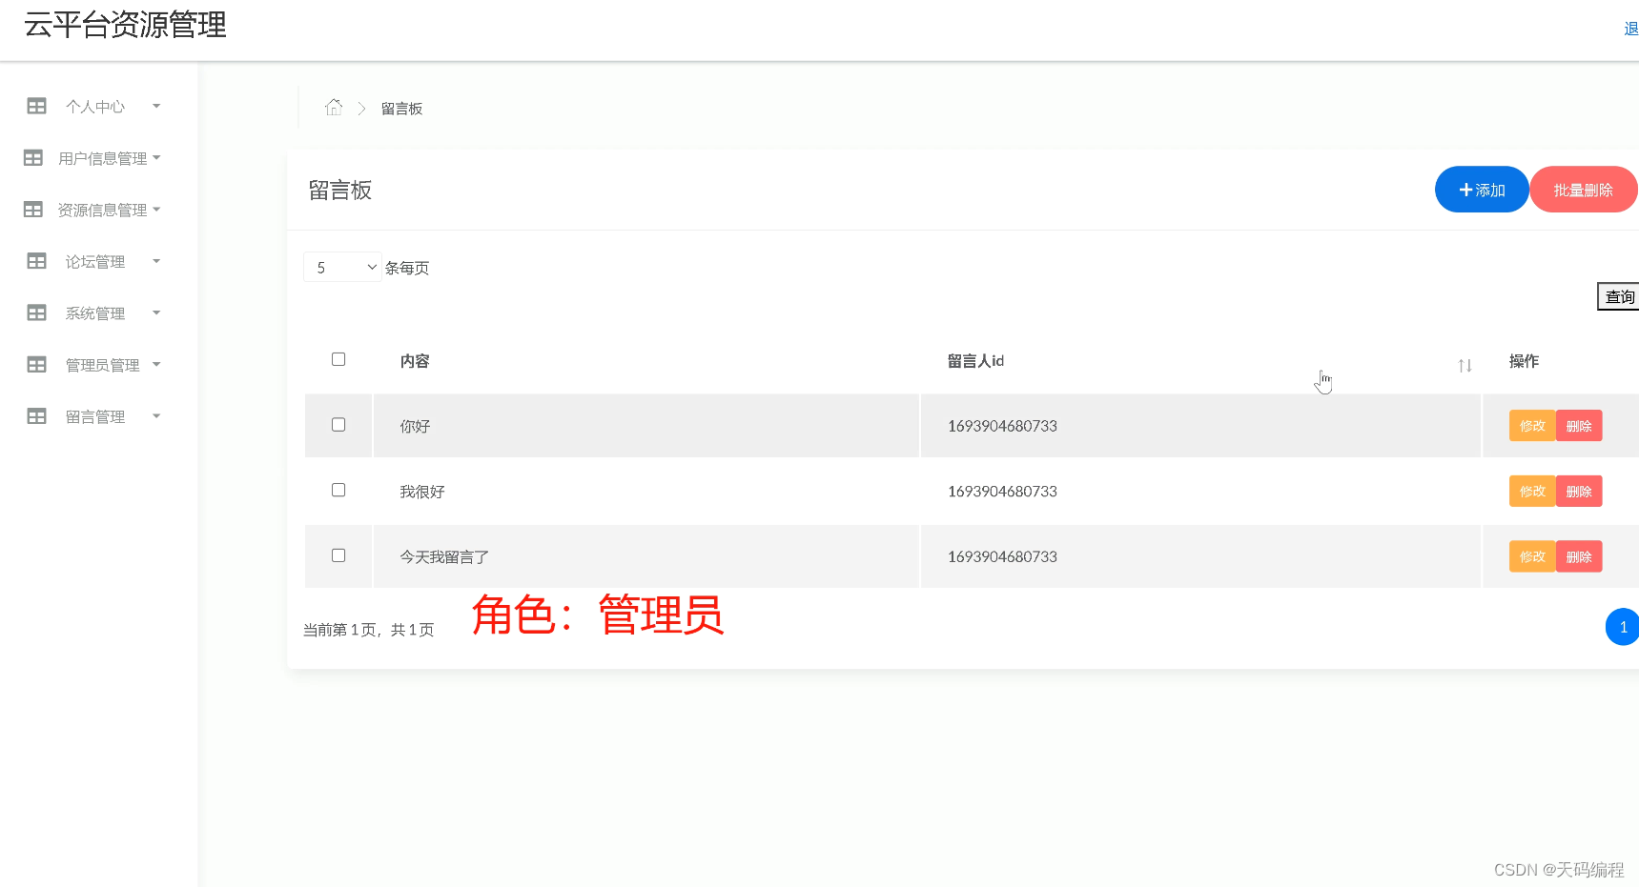Click 修改 for the 我很好 row
This screenshot has height=887, width=1639.
click(1532, 492)
